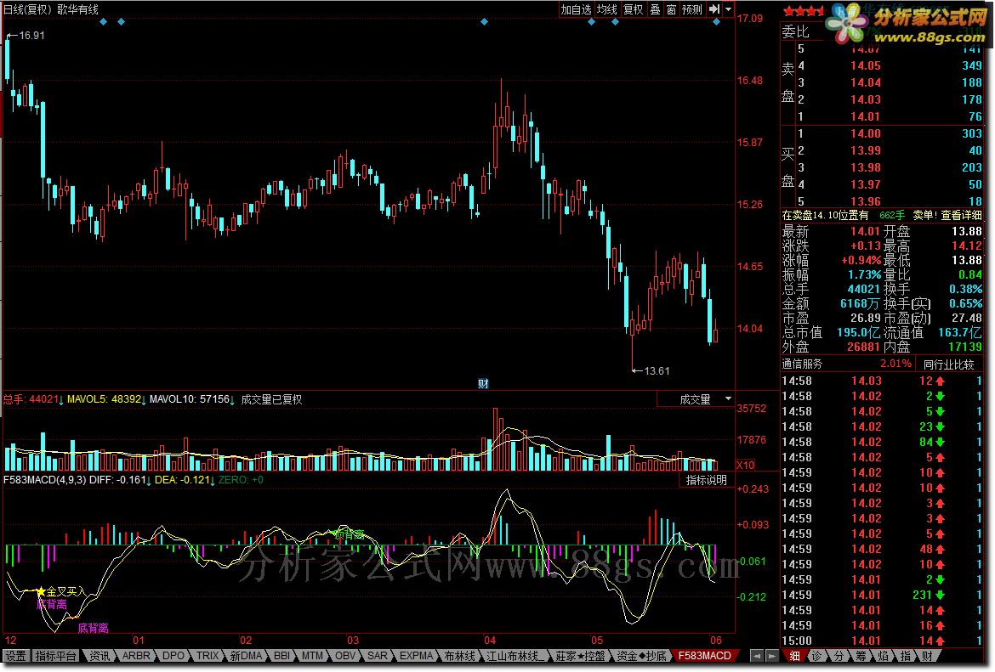Screen dimensions: 995x672
Task: Open 预测 forecast tool
Action: click(x=691, y=9)
